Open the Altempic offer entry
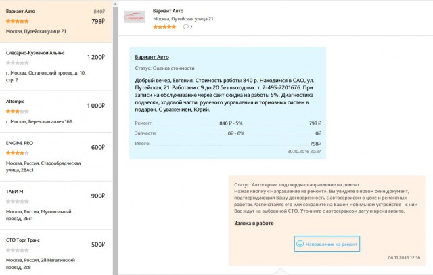Image resolution: width=433 pixels, height=275 pixels. point(56,112)
